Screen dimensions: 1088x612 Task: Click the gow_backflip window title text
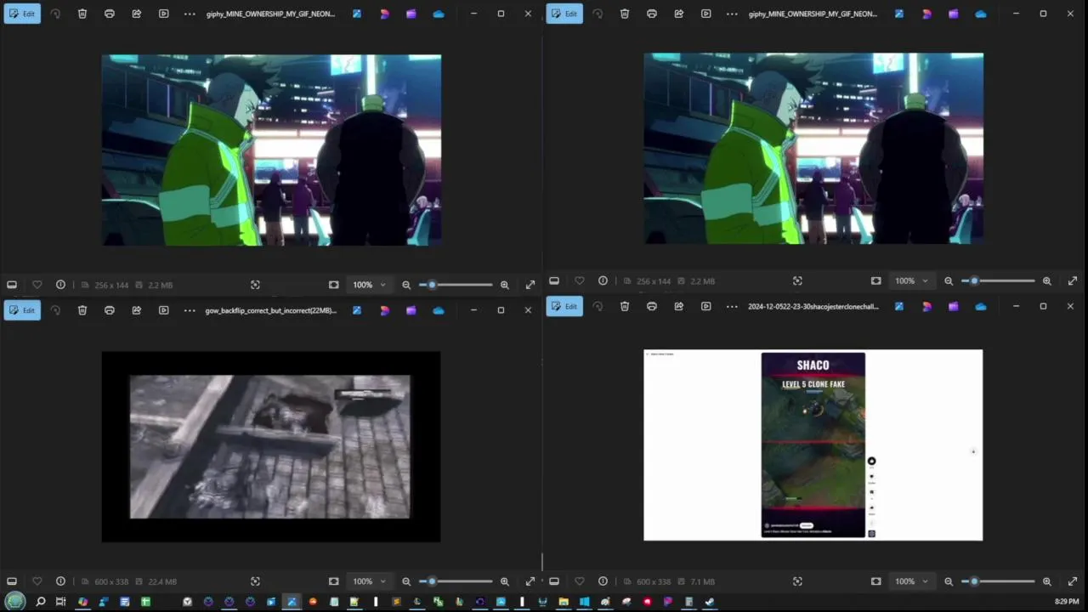(x=271, y=310)
